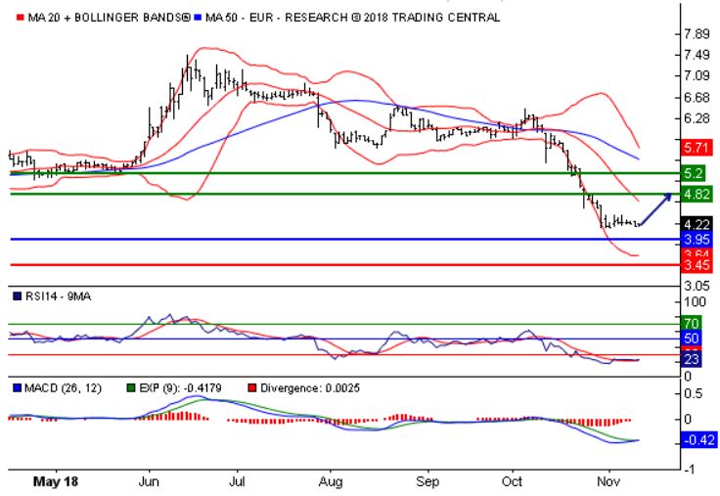Click the green 70 RSI overbought label

click(694, 322)
